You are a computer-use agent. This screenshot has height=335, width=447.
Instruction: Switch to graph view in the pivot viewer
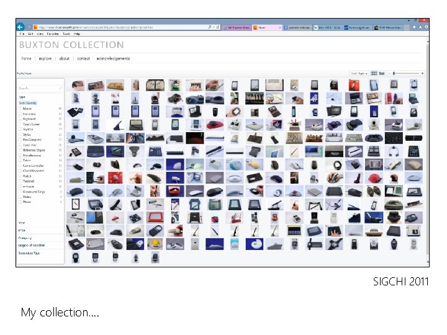tap(382, 73)
